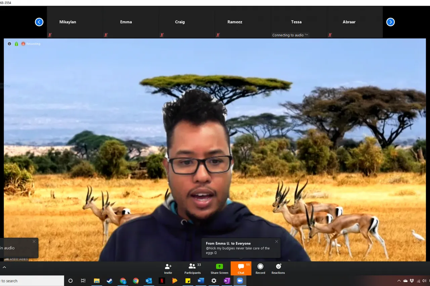Viewport: 430px width, 286px height.
Task: Open the Invite participants button
Action: tap(168, 268)
